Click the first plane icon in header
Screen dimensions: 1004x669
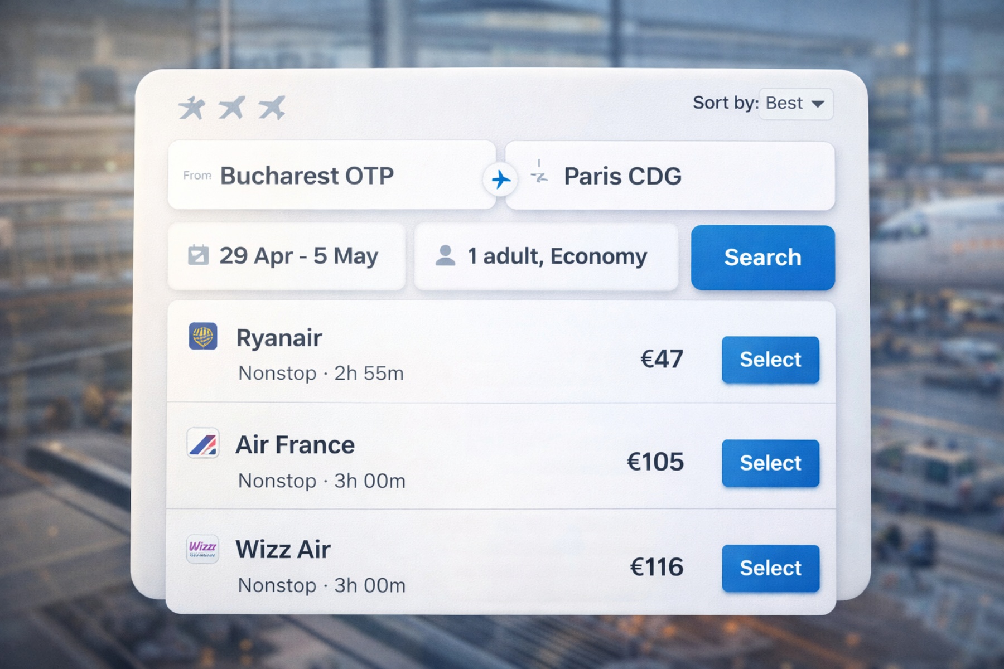point(192,108)
